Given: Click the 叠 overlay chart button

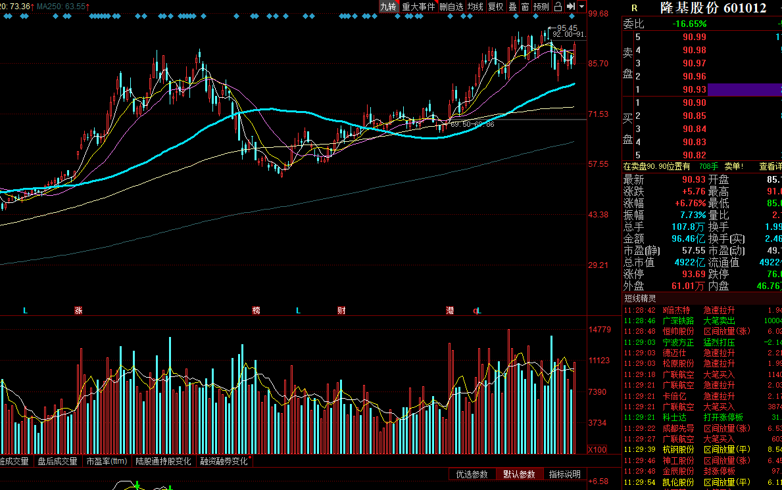Looking at the screenshot, I should [513, 7].
